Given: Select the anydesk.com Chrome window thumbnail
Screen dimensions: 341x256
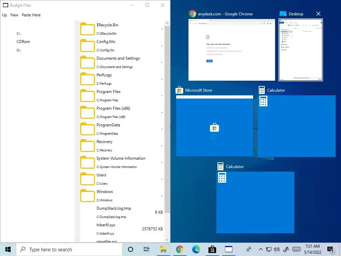Looking at the screenshot, I should [232, 50].
